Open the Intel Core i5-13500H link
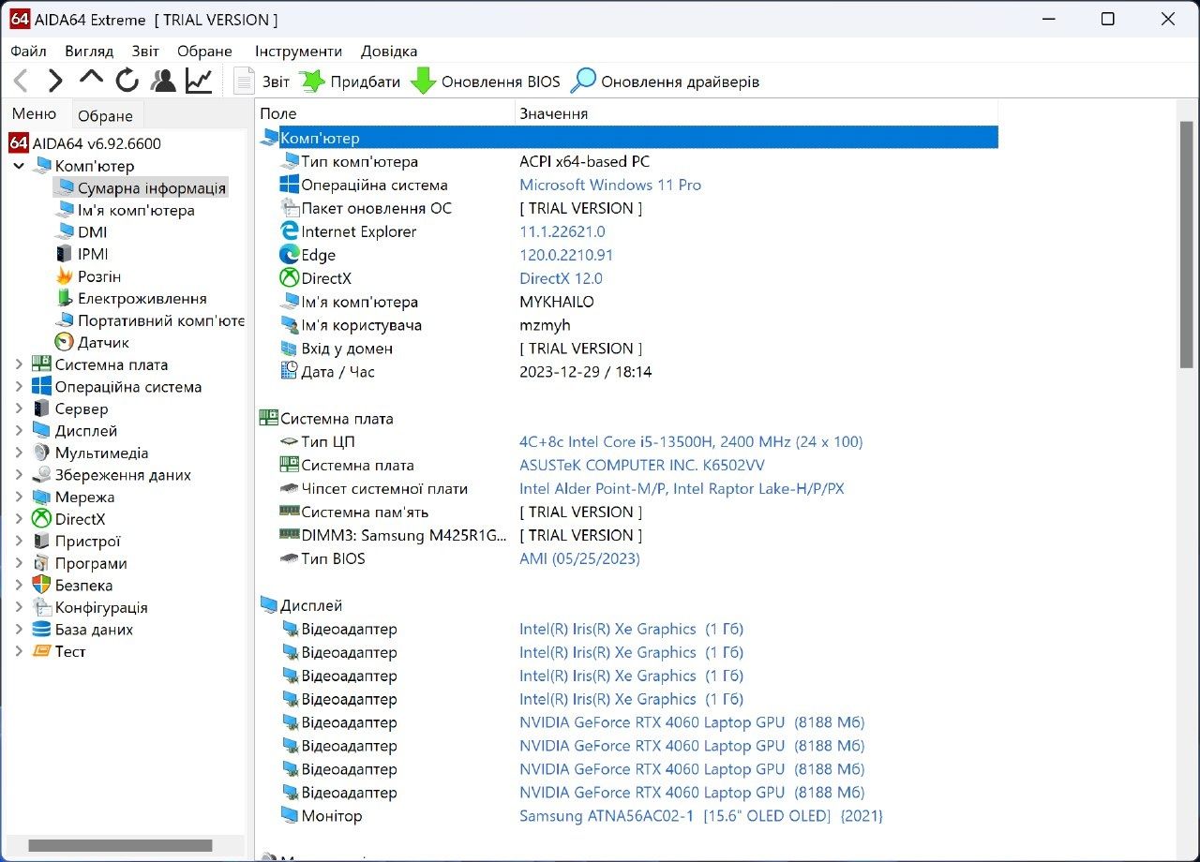Image resolution: width=1200 pixels, height=862 pixels. coord(691,441)
